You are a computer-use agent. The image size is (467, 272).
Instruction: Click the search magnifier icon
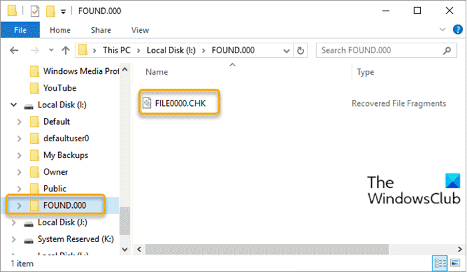[447, 51]
